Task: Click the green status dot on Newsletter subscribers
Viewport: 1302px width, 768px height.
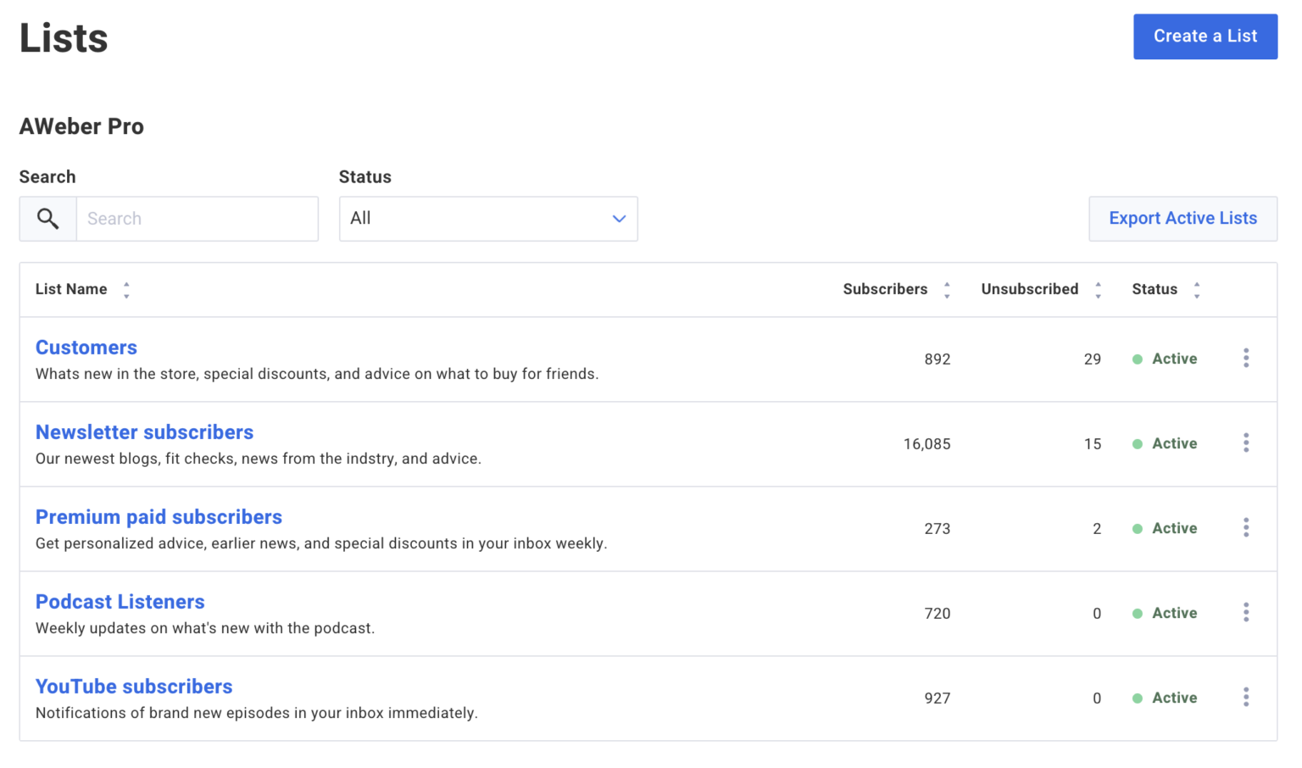Action: click(1138, 443)
